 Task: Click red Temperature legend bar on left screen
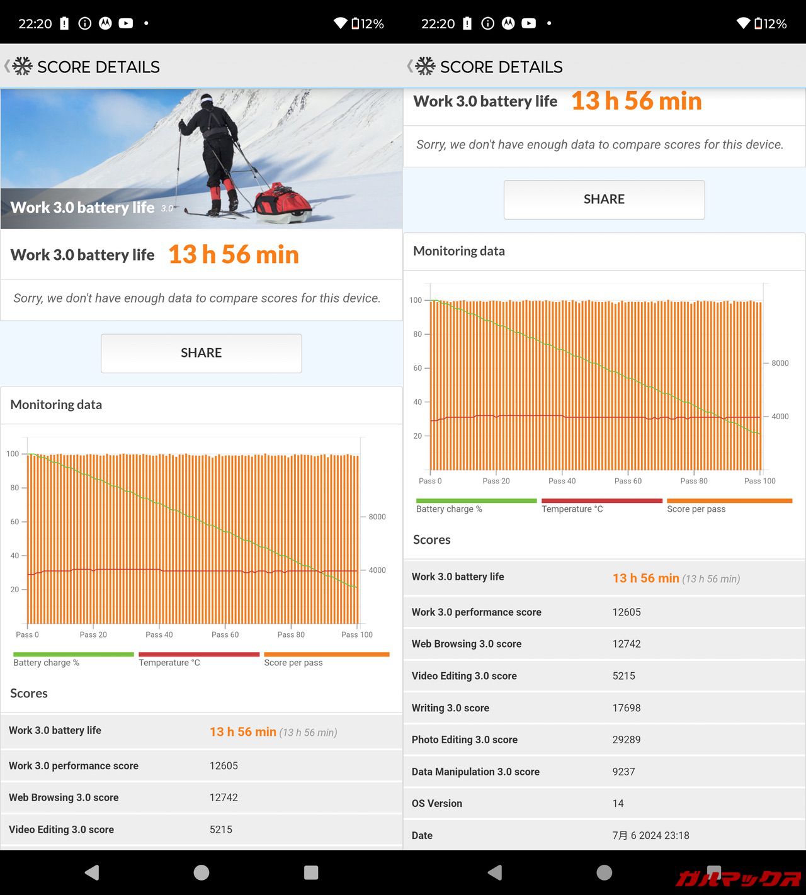tap(199, 655)
